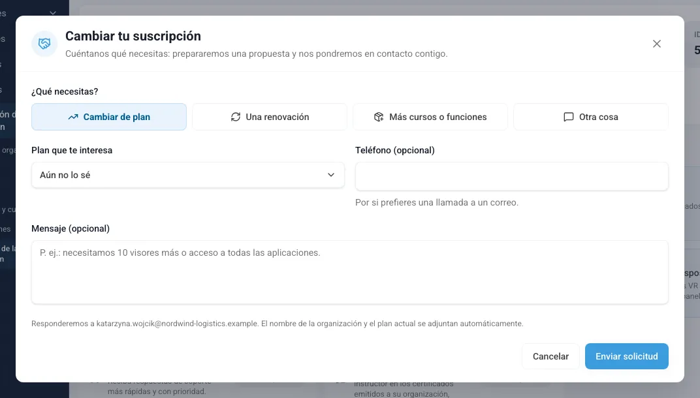This screenshot has width=700, height=398.
Task: Click the "Mensaje (opcional)" label
Action: pyautogui.click(x=71, y=228)
